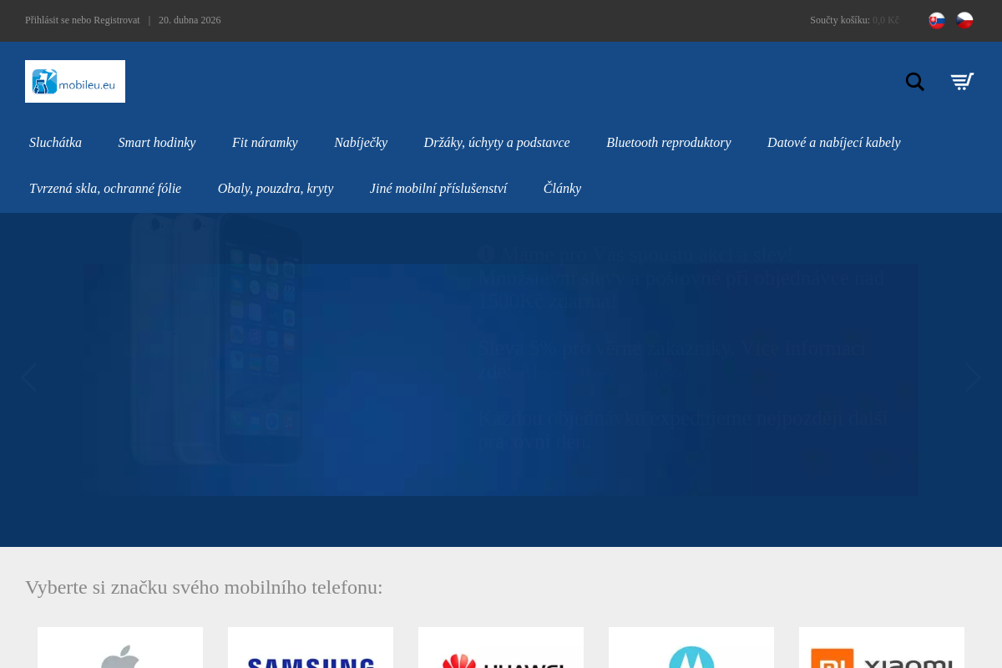
Task: Open Tvrzená skla, ochranné fólie category
Action: pyautogui.click(x=105, y=189)
